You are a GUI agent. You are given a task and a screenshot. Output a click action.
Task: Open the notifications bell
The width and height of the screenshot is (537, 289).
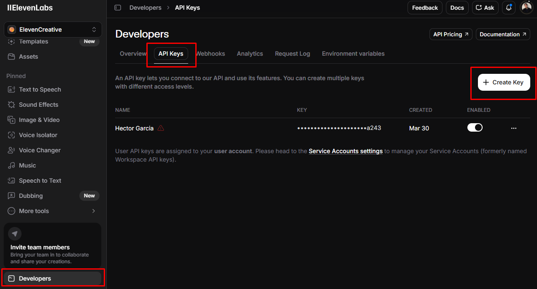click(x=509, y=8)
